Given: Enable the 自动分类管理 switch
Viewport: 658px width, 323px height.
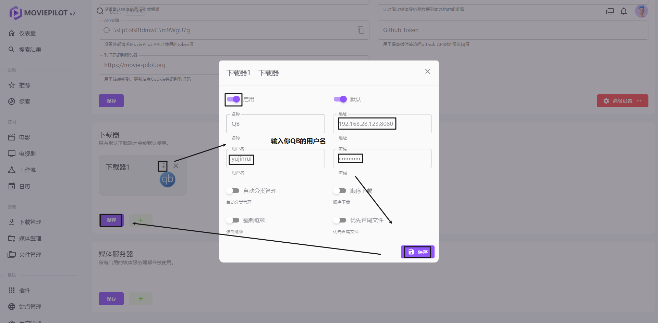Looking at the screenshot, I should 233,191.
